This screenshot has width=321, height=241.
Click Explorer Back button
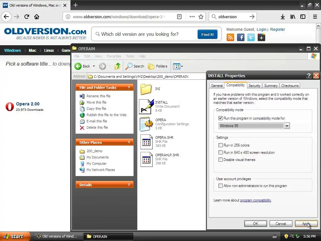(82, 66)
